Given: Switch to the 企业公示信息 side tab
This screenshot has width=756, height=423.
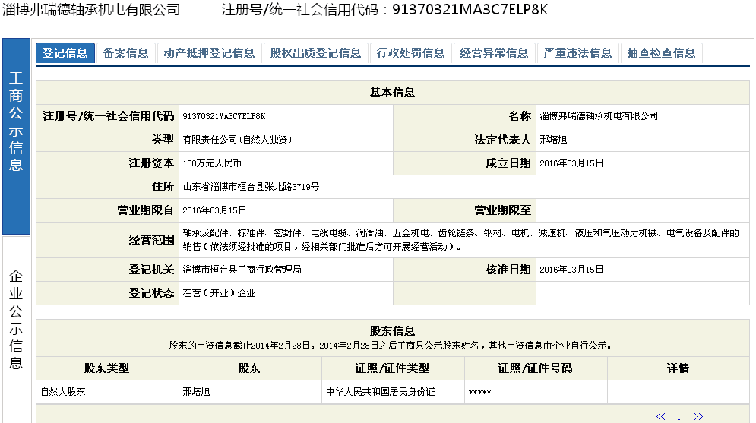Looking at the screenshot, I should (x=16, y=319).
